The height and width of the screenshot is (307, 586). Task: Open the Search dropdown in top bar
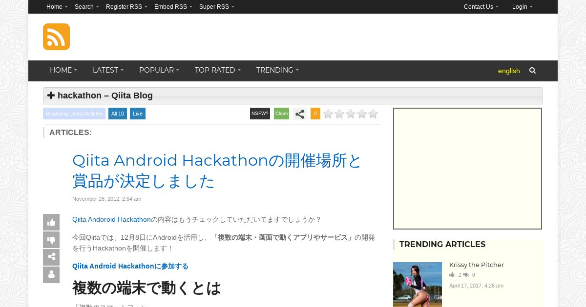point(87,7)
